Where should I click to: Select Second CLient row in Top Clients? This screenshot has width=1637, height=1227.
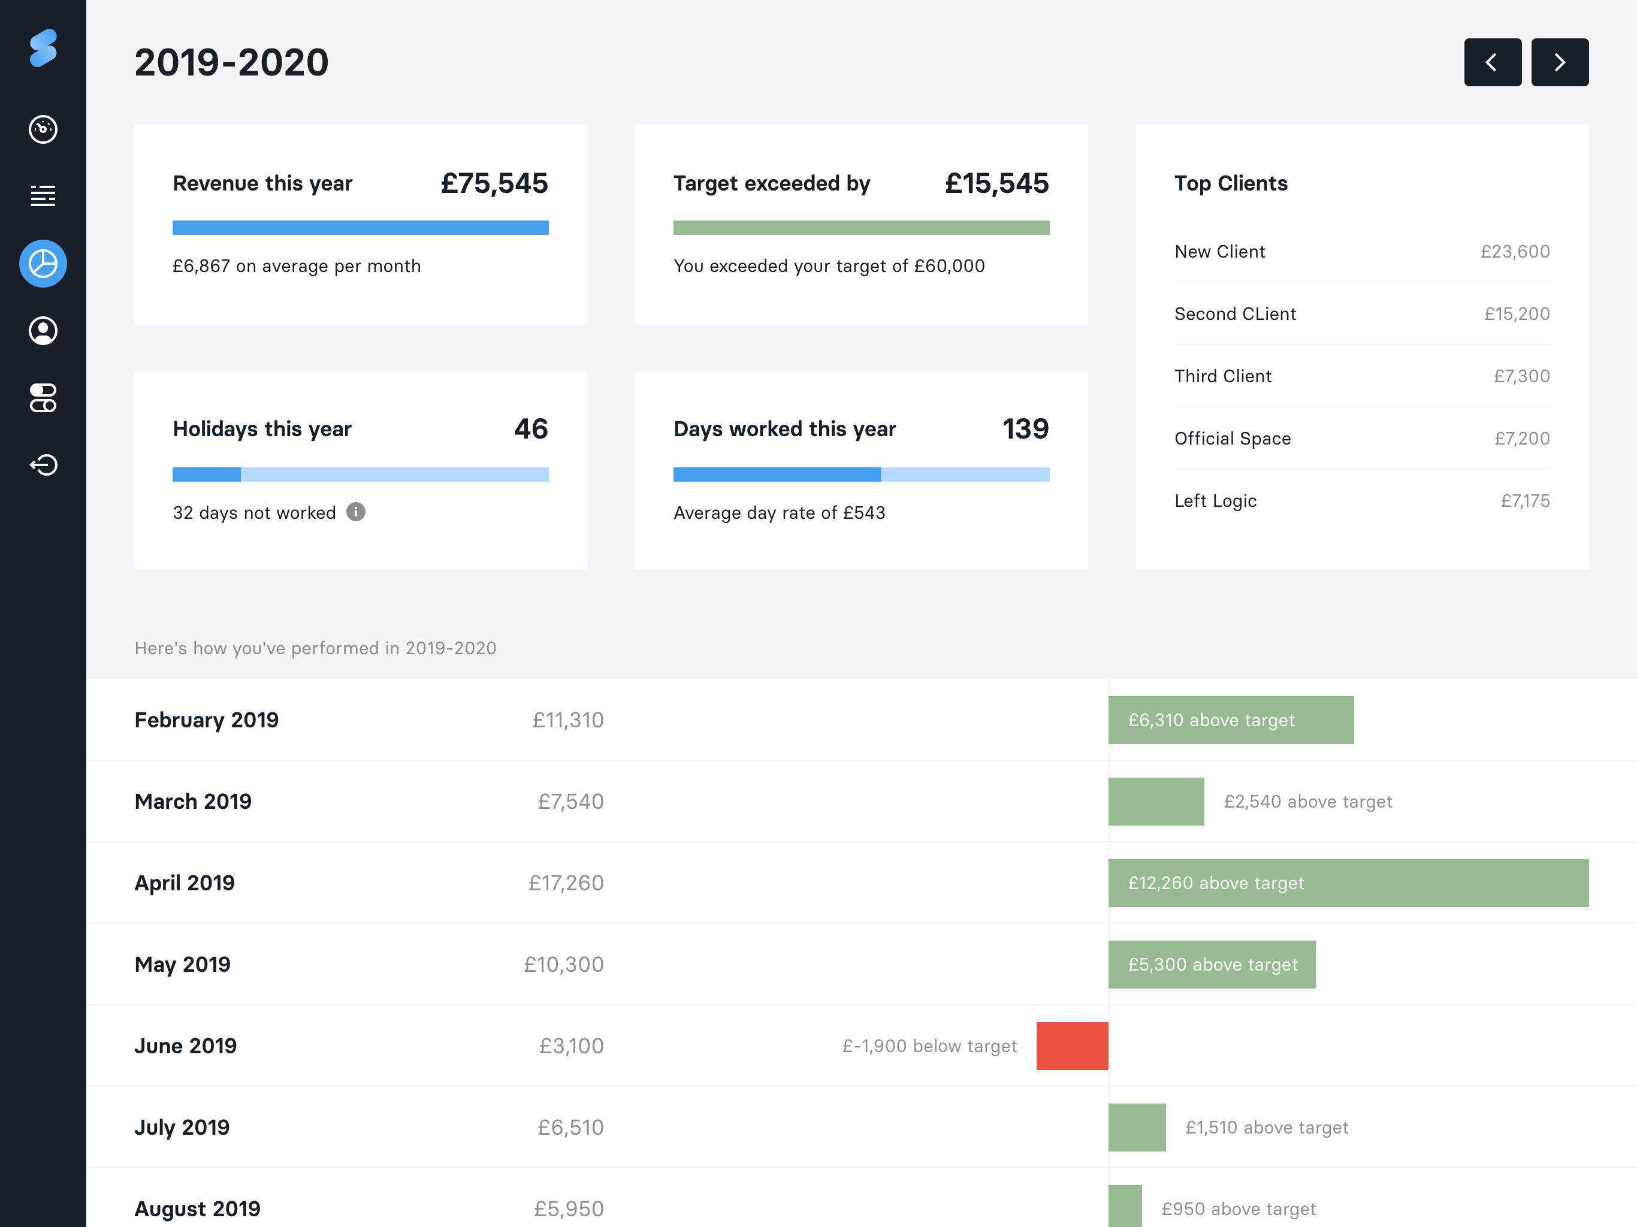coord(1234,314)
